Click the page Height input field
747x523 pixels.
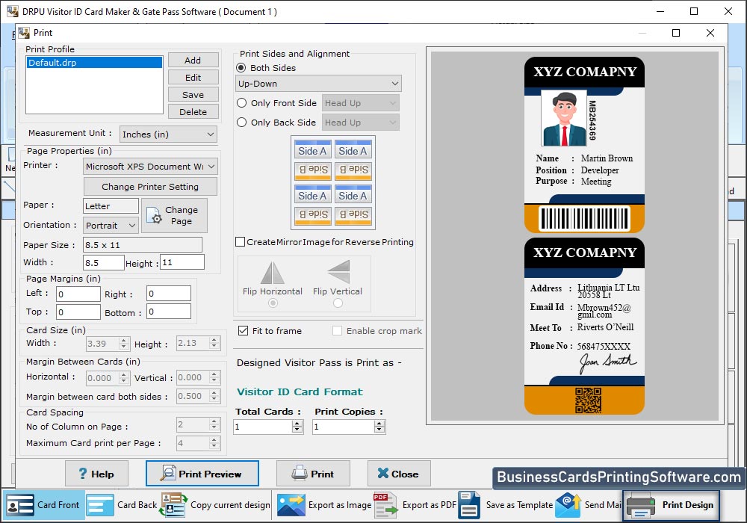coord(182,262)
